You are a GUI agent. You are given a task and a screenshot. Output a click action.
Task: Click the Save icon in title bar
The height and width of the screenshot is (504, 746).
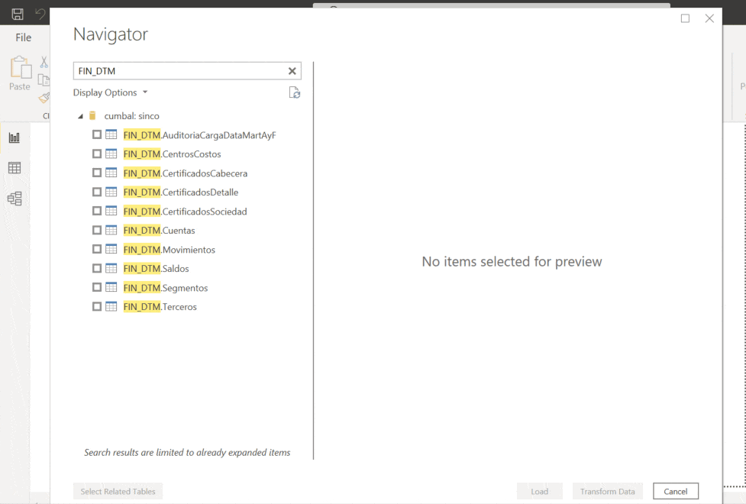(18, 14)
